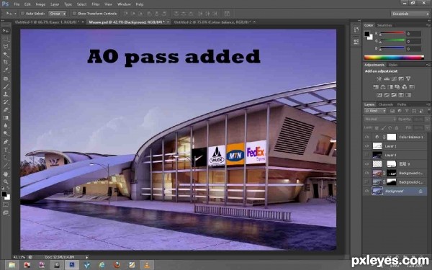432x270 pixels.
Task: Open the Color panel flyout menu
Action: click(428, 25)
